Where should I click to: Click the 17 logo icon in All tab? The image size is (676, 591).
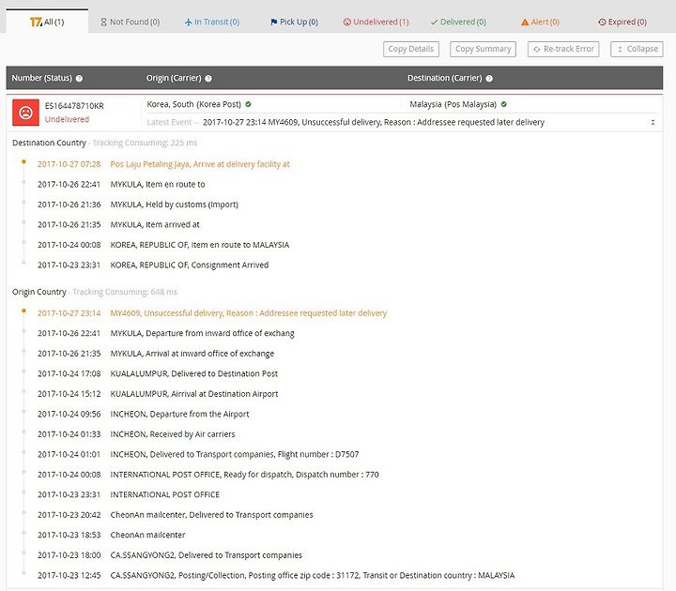36,22
